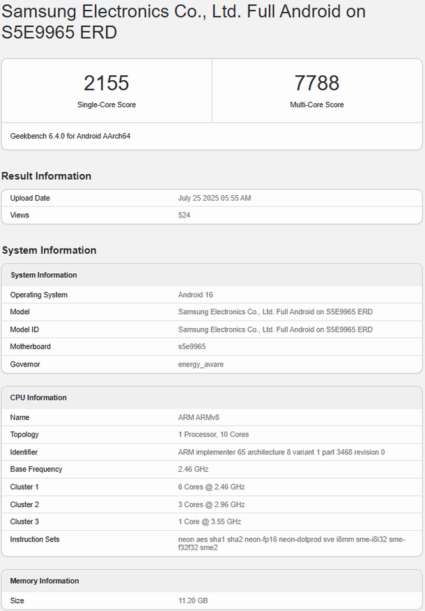This screenshot has width=425, height=611.
Task: Click the page title mentioning S5E9965 ERD
Action: [184, 22]
